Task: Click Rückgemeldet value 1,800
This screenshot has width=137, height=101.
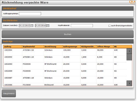Action: tap(84, 57)
